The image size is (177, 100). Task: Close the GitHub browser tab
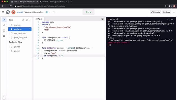(66, 2)
